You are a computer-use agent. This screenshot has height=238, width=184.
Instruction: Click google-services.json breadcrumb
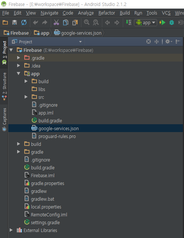tap(78, 33)
